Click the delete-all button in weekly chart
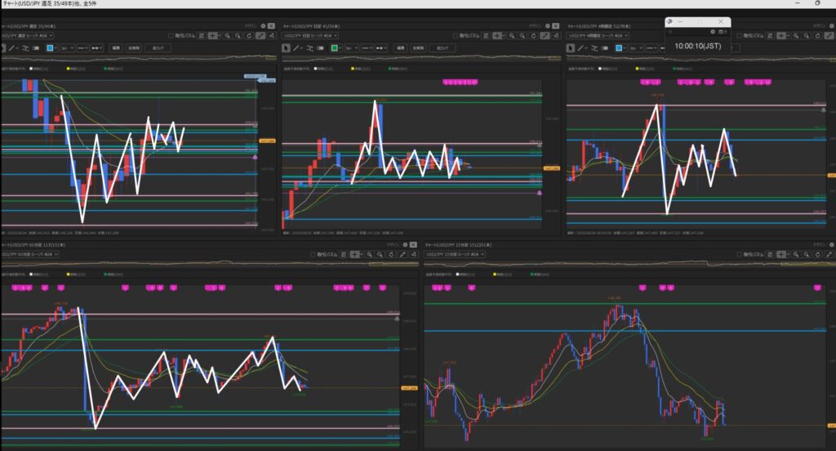836x451 pixels. click(x=133, y=48)
